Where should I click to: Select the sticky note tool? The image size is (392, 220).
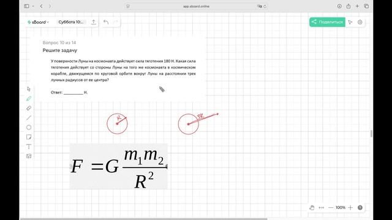(29, 137)
